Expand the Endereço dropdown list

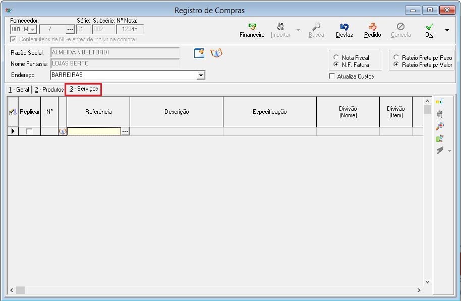pyautogui.click(x=201, y=75)
